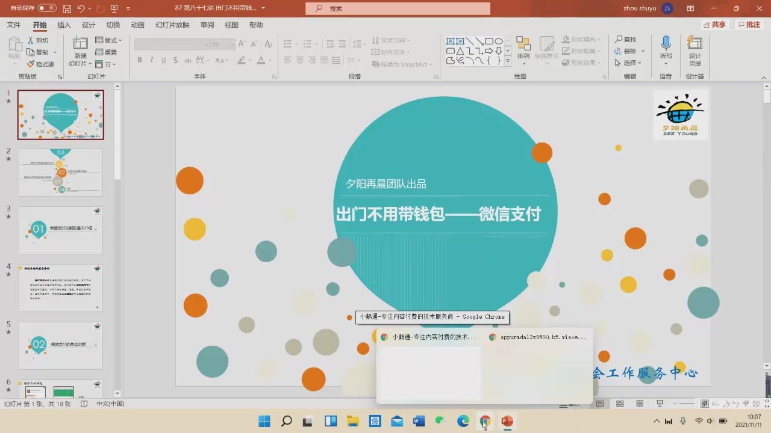Expand the 节 (Section) dropdown

(x=106, y=64)
